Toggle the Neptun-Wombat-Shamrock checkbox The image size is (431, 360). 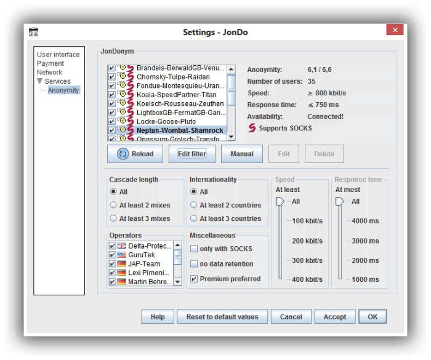pos(111,130)
